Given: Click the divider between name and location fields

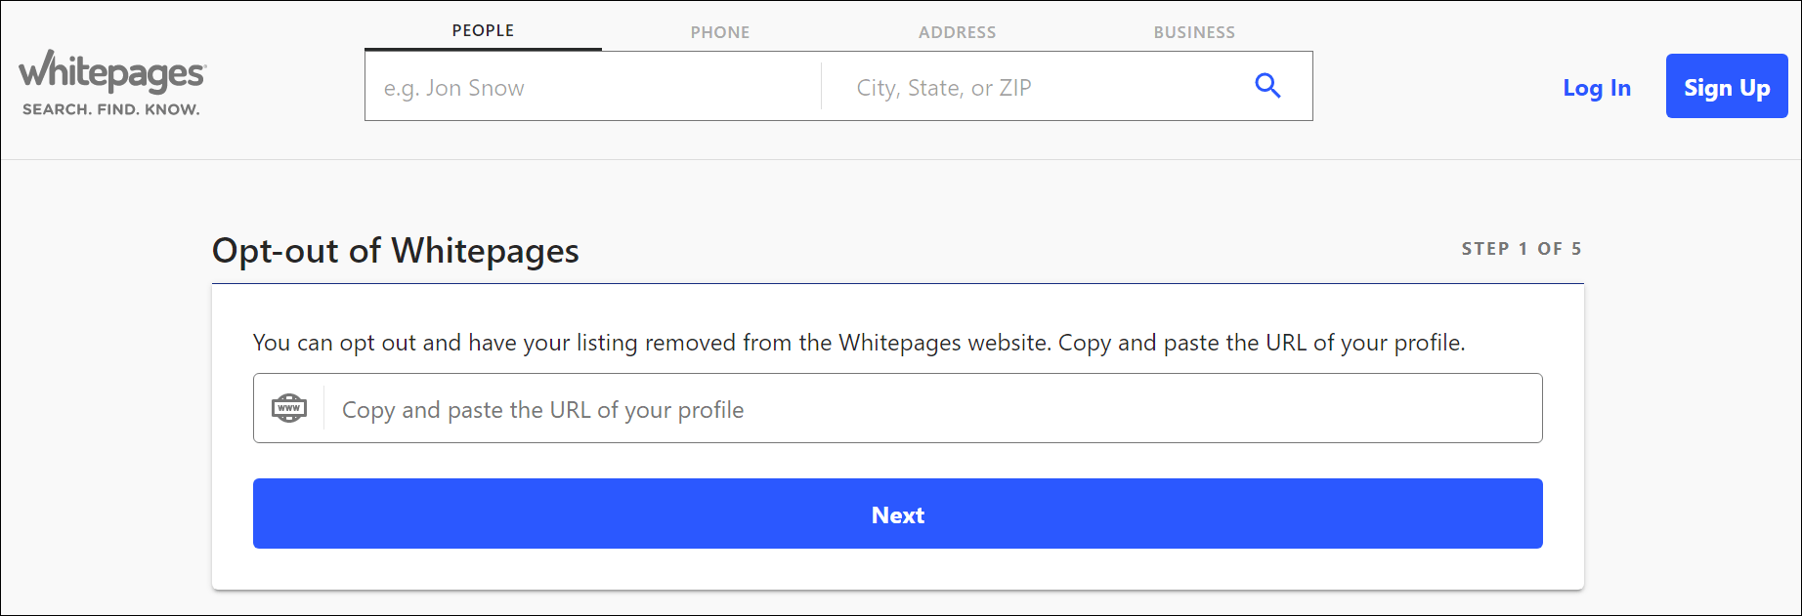Looking at the screenshot, I should (821, 87).
